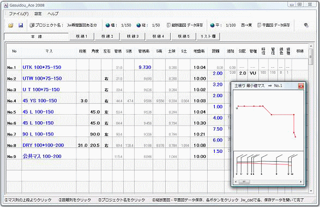Image resolution: width=320 pixels, height=207 pixels.
Task: Click the マス column header
Action: pyautogui.click(x=49, y=51)
